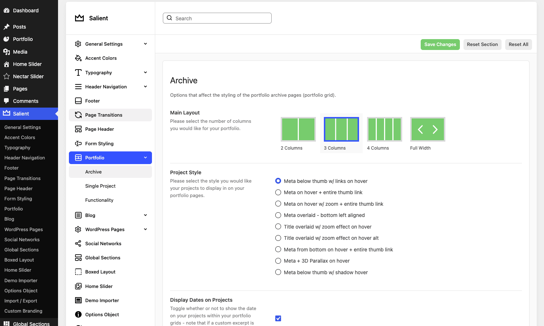The height and width of the screenshot is (326, 544).
Task: Select Title overlaid w/ zoom effect on hover alt
Action: tap(278, 238)
